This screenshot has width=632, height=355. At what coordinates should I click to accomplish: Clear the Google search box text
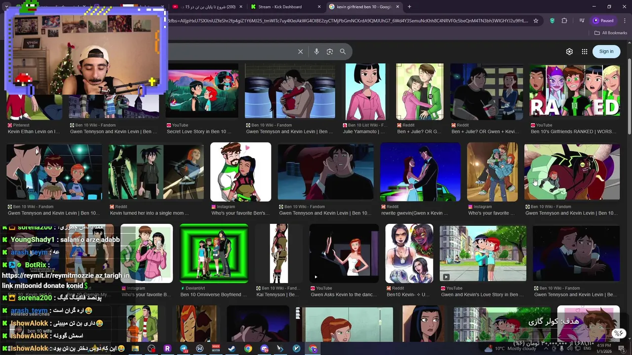click(x=300, y=52)
